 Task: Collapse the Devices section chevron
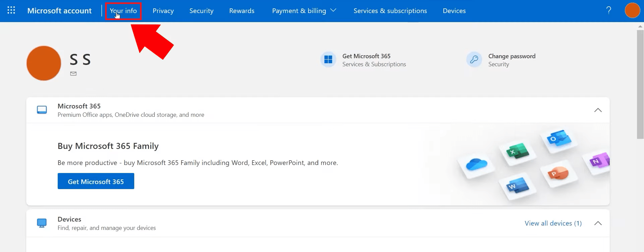tap(598, 223)
